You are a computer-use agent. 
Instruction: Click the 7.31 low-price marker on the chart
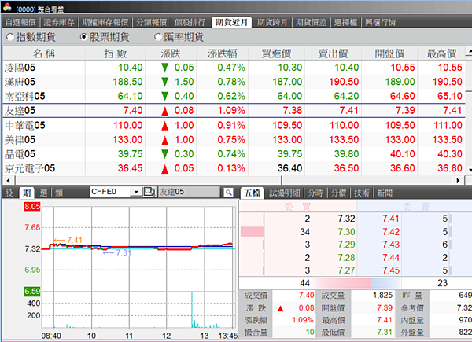[x=117, y=252]
